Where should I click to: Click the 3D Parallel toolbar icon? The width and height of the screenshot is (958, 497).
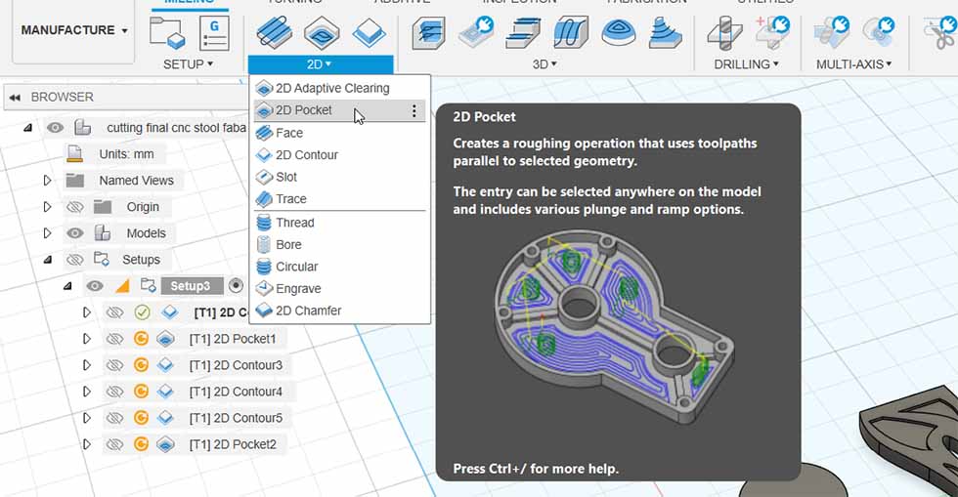click(x=571, y=32)
